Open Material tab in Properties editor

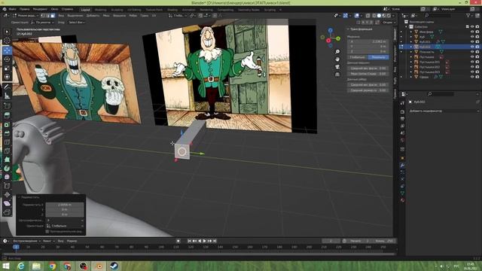pyautogui.click(x=402, y=200)
